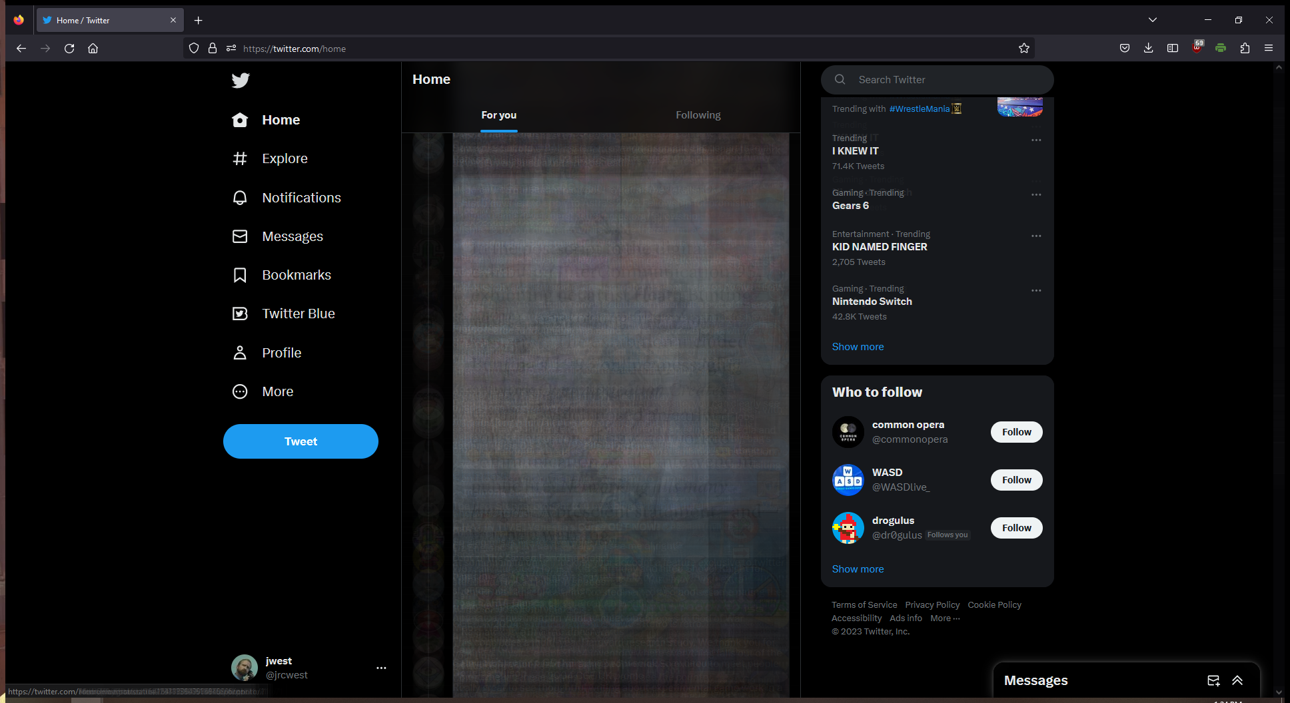This screenshot has height=703, width=1290.
Task: Open Notifications via the bell icon
Action: [240, 198]
